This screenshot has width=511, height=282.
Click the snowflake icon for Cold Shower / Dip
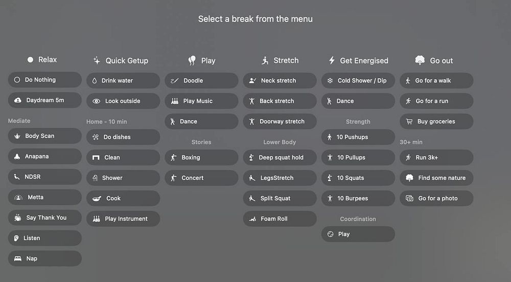click(330, 81)
